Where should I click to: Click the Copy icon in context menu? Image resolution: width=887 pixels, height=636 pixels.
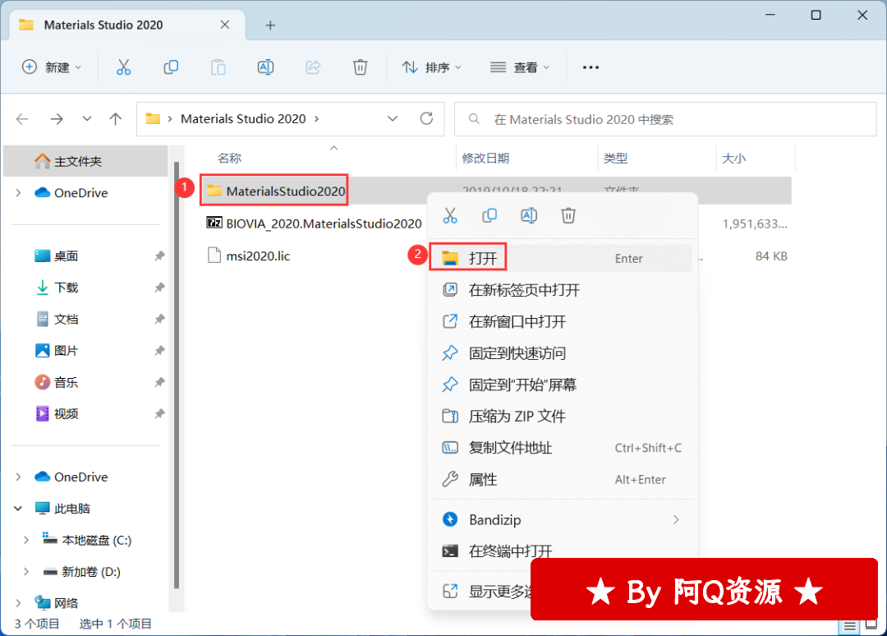point(489,215)
